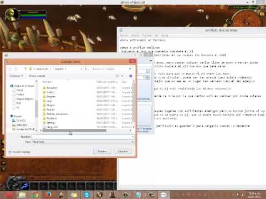Click the Guardar button
This screenshot has width=266, height=199.
coord(102,151)
